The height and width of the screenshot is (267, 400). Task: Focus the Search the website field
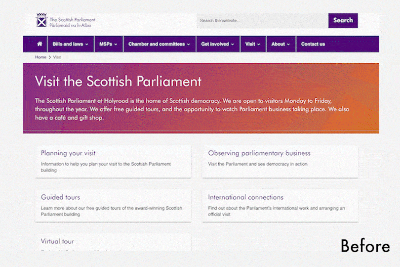point(262,21)
